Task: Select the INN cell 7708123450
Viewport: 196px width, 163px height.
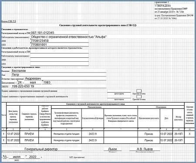Action: [x=59, y=41]
